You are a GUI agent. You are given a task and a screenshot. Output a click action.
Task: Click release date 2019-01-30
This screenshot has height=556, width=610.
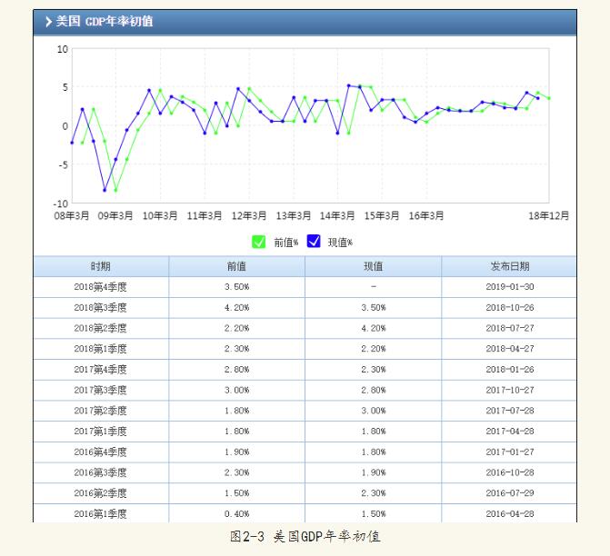pyautogui.click(x=510, y=287)
